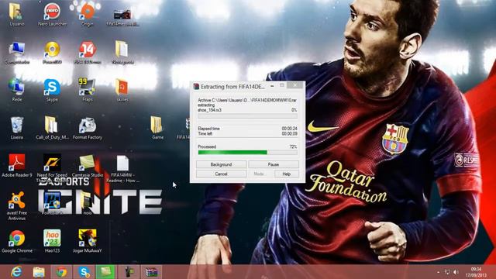Launch Skype from desktop shortcut

click(x=52, y=90)
